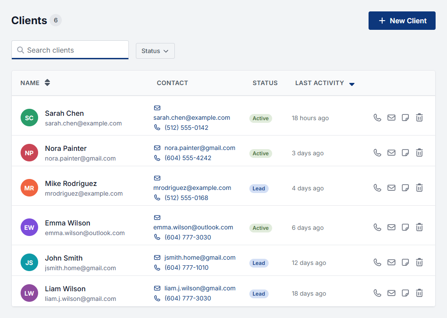Image resolution: width=447 pixels, height=318 pixels.
Task: Open Liam Wilson's client name
Action: [65, 289]
